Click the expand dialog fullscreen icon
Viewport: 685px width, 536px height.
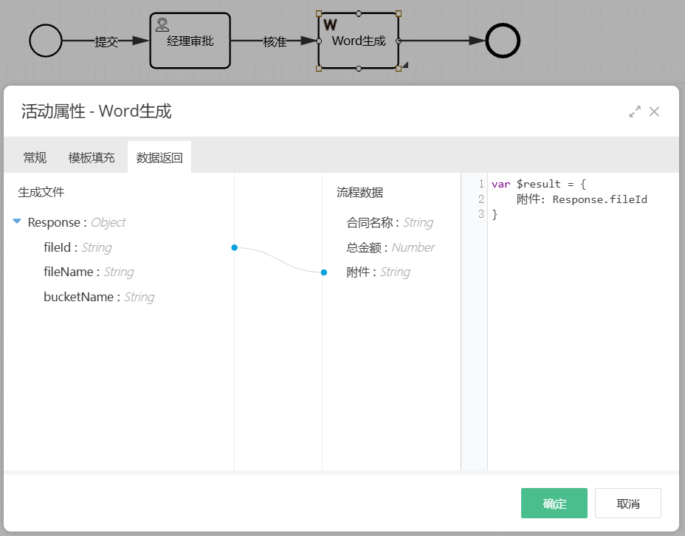click(634, 111)
